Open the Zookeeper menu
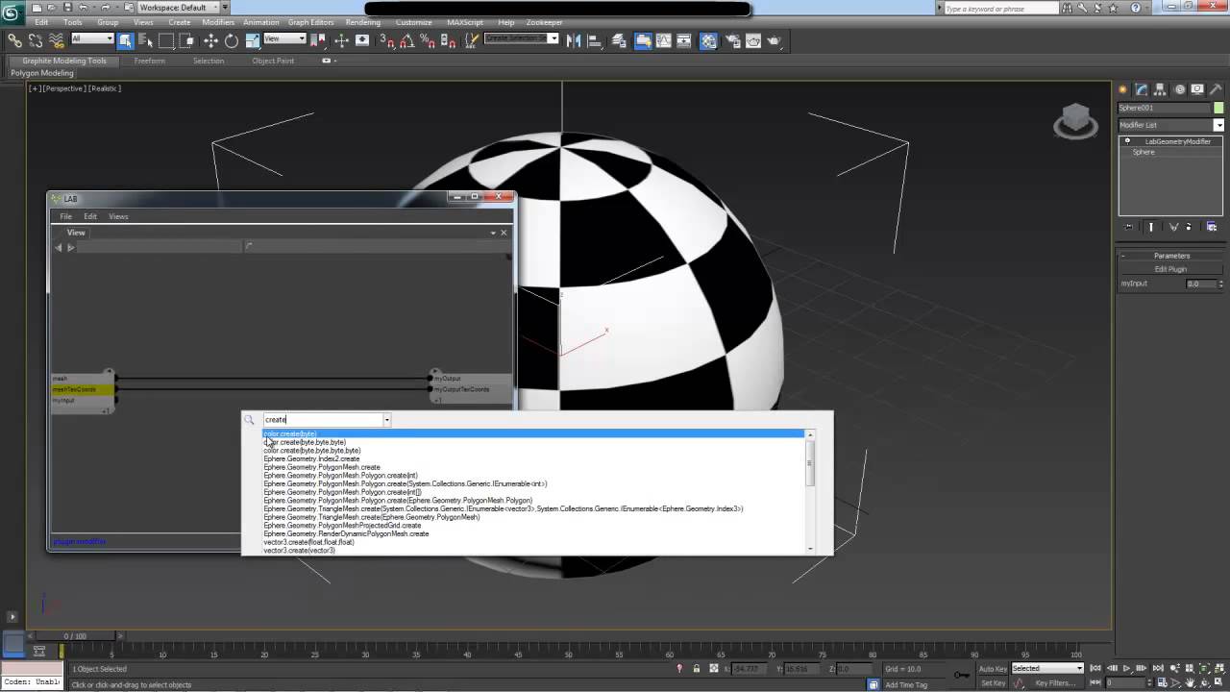1230x692 pixels. pyautogui.click(x=544, y=22)
